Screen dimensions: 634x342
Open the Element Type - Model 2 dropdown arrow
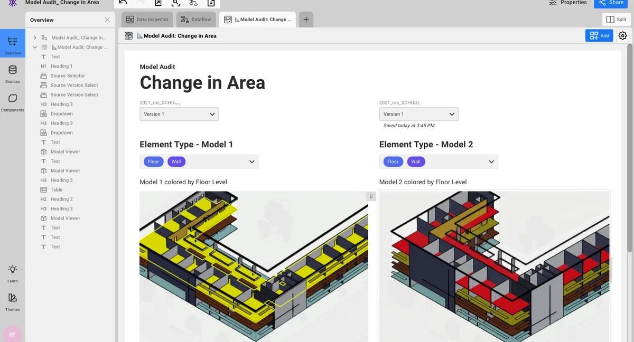pos(491,162)
